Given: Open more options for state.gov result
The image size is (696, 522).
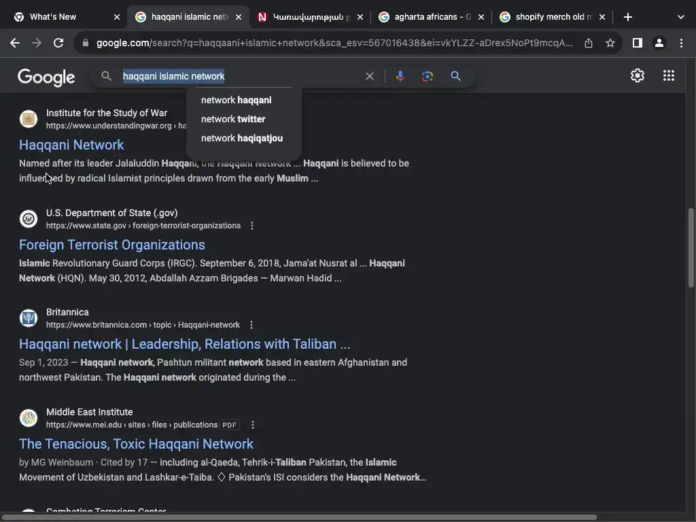Looking at the screenshot, I should 252,226.
